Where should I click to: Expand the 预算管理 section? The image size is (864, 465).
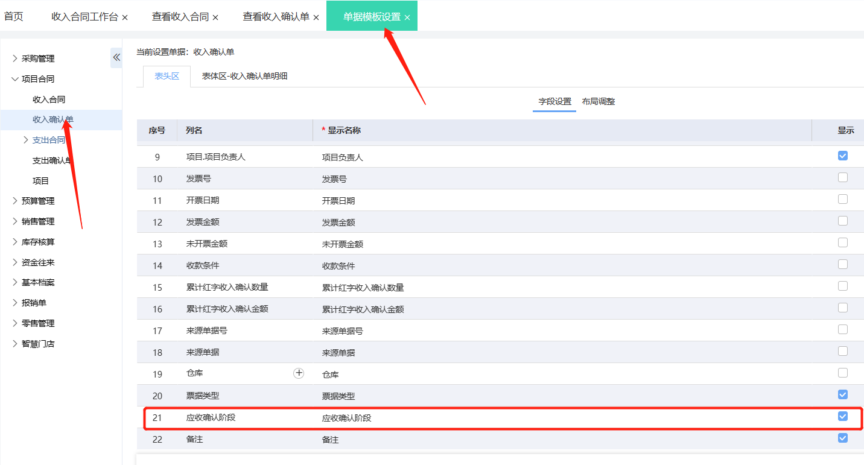coord(15,201)
